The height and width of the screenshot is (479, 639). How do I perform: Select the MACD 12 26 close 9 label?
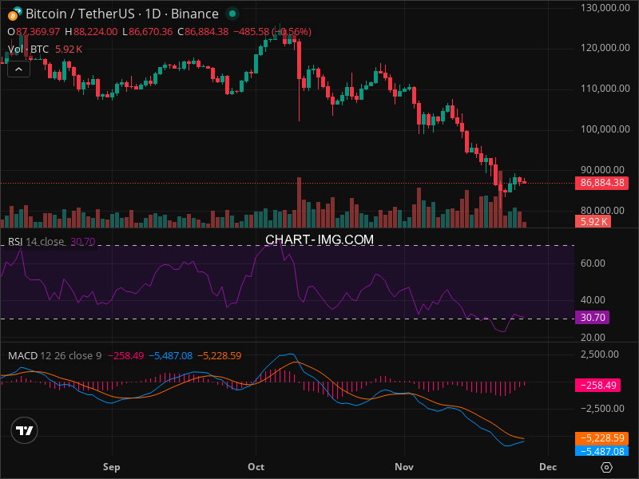point(54,354)
